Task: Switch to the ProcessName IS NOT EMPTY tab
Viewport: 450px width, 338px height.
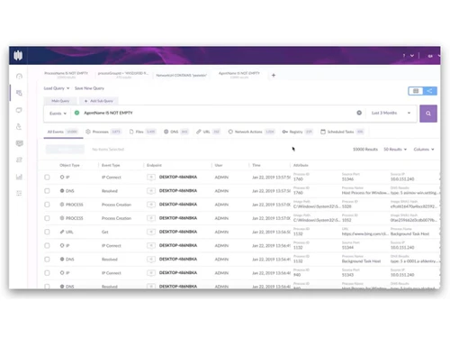Action: point(66,75)
